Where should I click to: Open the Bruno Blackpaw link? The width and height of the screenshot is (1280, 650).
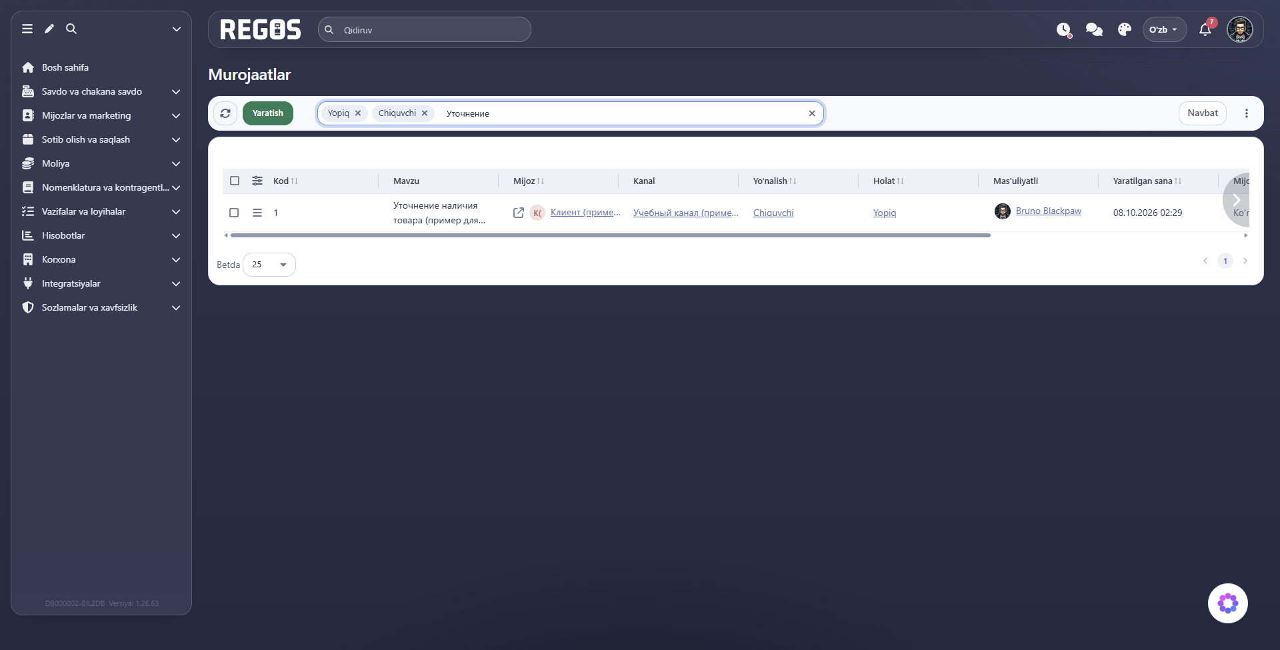[x=1048, y=211]
